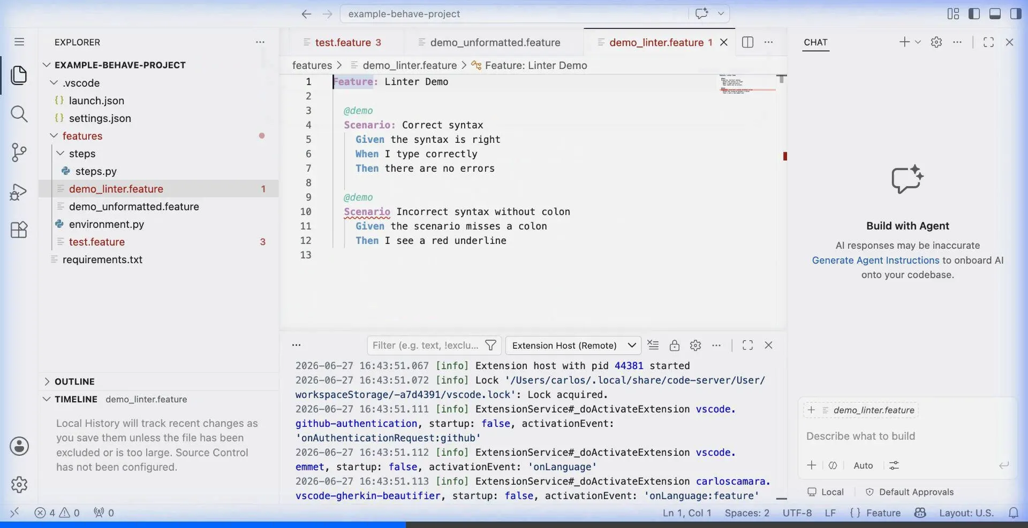The height and width of the screenshot is (528, 1028).
Task: Maximize the chat panel
Action: point(989,42)
